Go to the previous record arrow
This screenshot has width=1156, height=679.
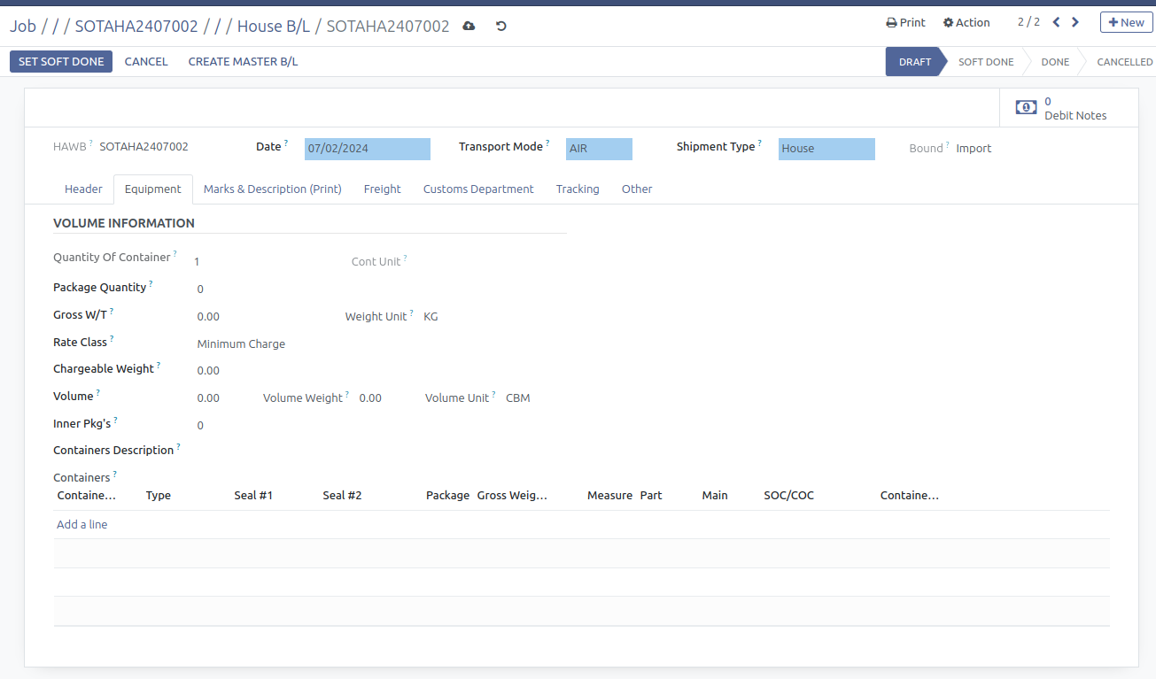1056,22
